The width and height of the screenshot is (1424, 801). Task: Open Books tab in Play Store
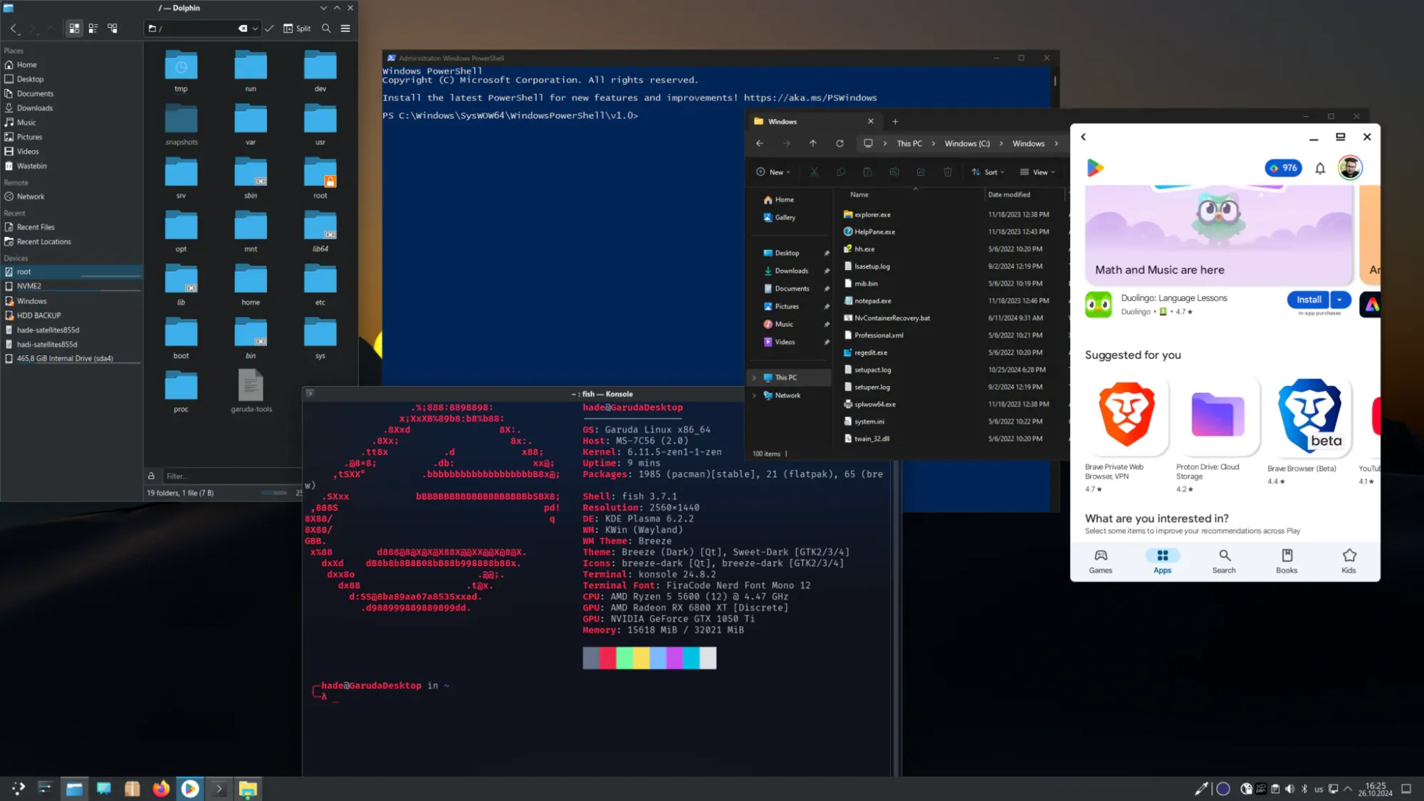pyautogui.click(x=1287, y=560)
